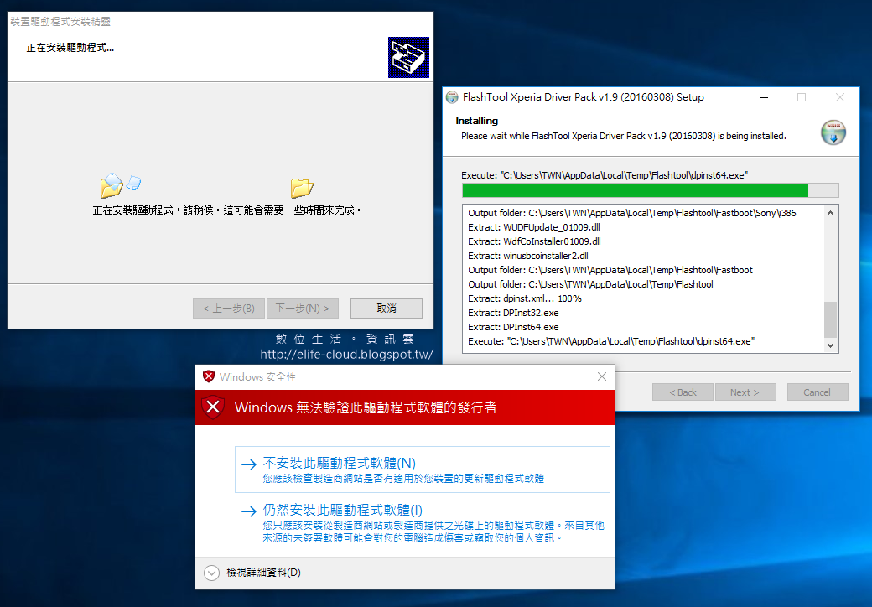872x607 pixels.
Task: Click the arrow beside 不安裝此驅動程式軟體
Action: tap(248, 464)
